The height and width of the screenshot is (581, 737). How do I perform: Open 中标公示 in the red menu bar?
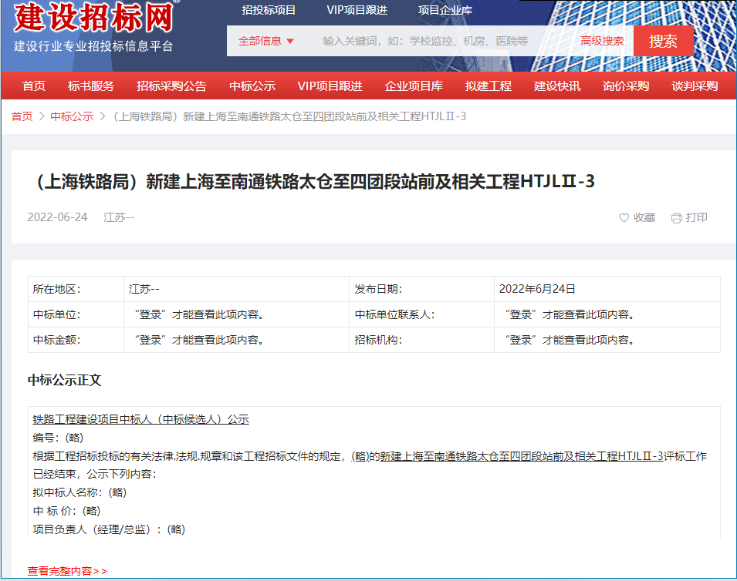point(252,86)
